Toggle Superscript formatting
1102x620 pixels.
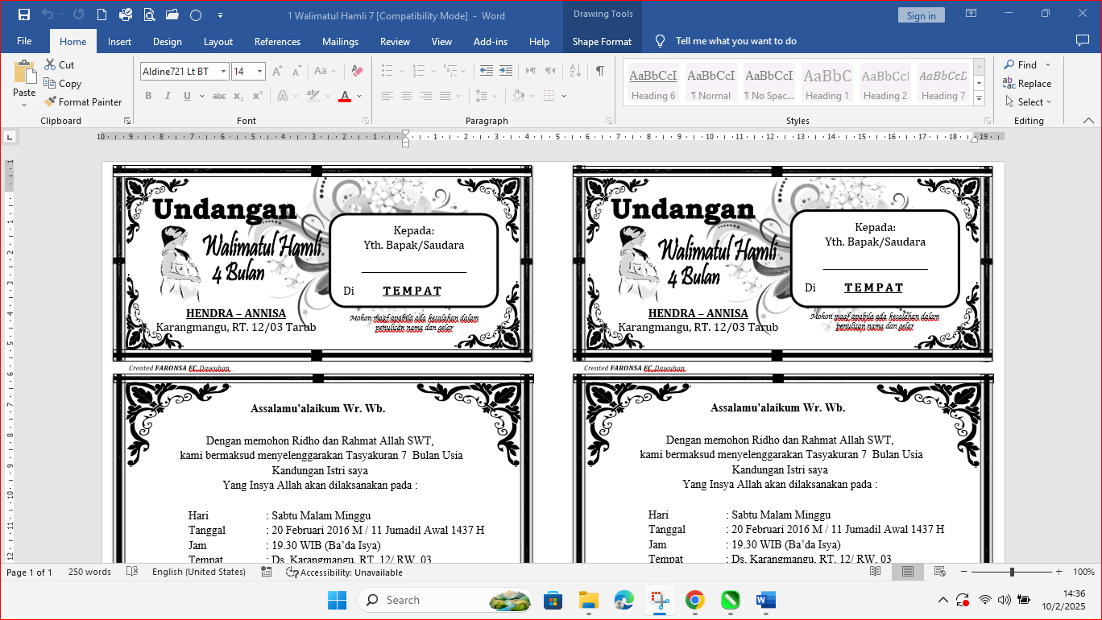(x=258, y=96)
